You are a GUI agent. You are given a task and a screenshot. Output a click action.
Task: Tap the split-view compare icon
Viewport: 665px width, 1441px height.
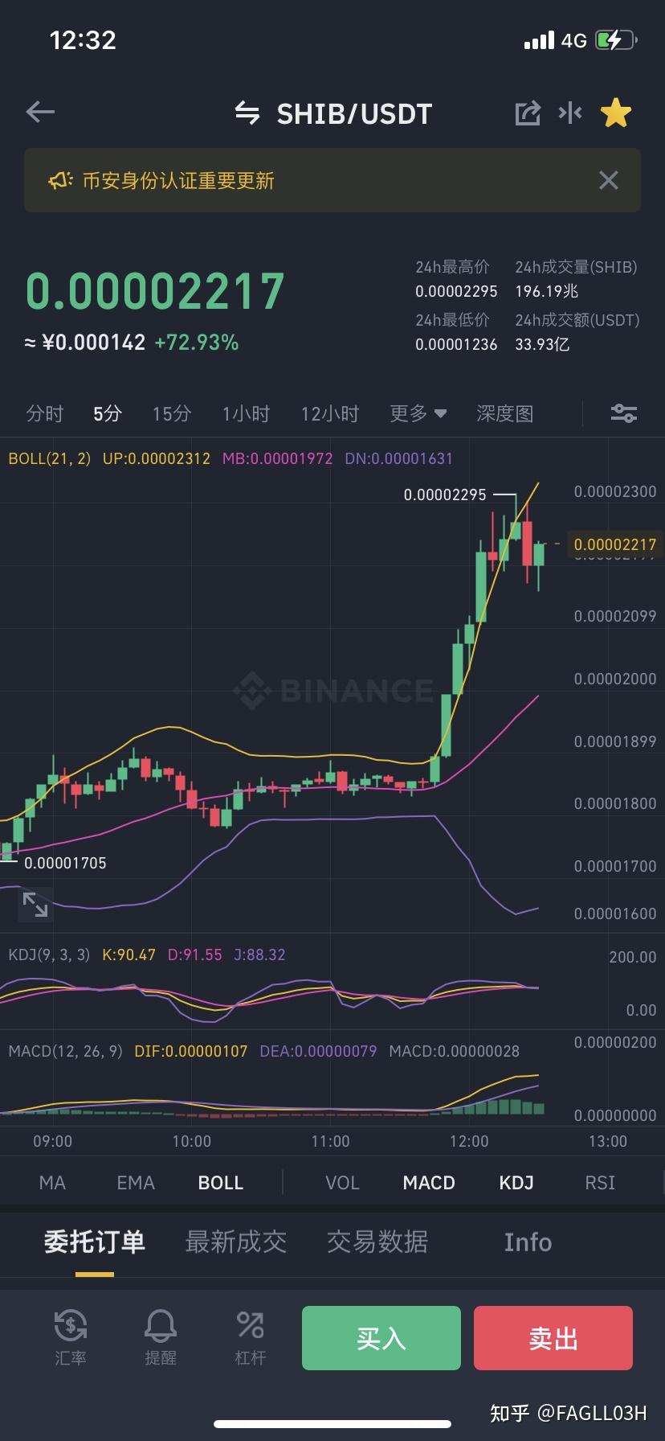coord(570,113)
